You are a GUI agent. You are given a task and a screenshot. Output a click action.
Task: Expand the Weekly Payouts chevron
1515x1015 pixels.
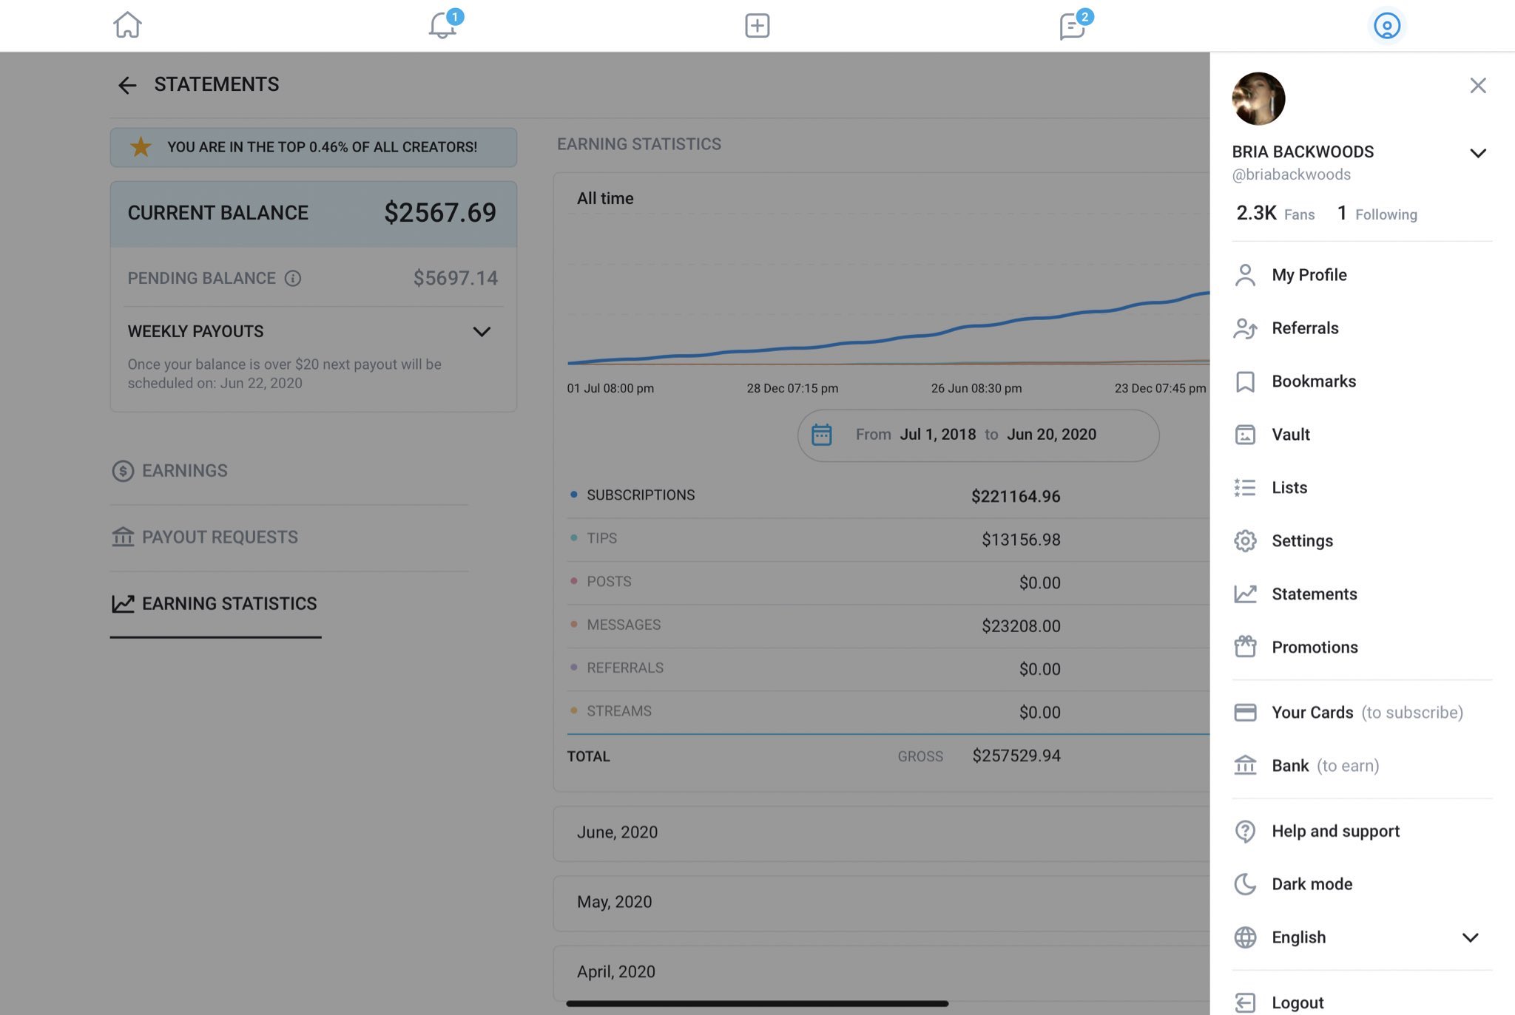point(482,331)
